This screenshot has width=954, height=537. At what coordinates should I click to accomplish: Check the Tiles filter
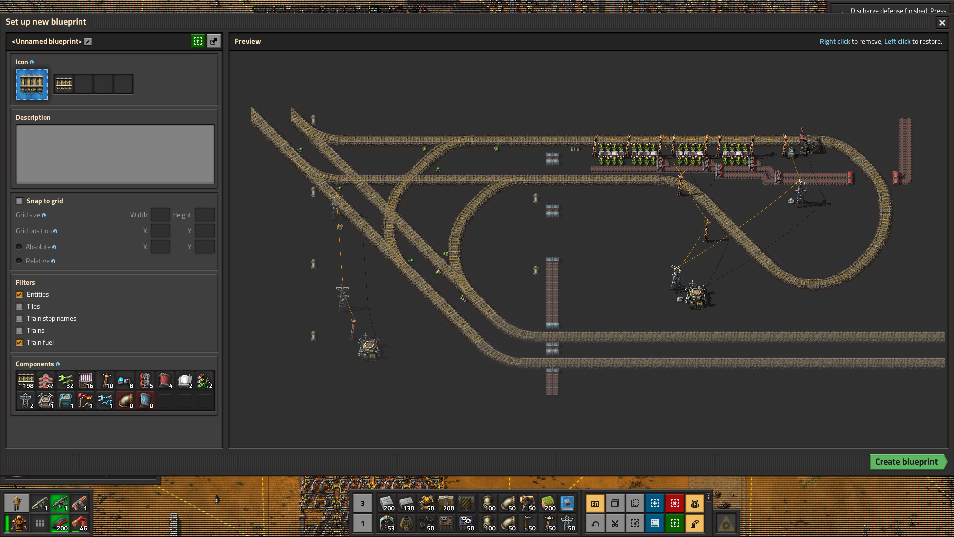19,307
